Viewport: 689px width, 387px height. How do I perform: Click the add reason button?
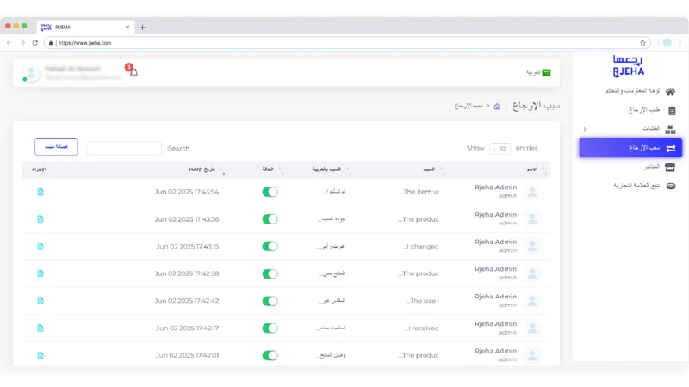pyautogui.click(x=56, y=147)
